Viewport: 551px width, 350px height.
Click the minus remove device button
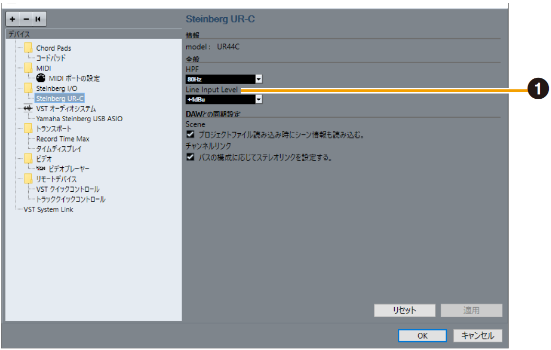point(26,19)
